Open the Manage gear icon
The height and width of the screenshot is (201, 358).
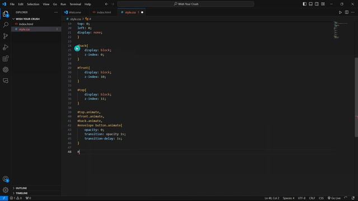(x=6, y=190)
